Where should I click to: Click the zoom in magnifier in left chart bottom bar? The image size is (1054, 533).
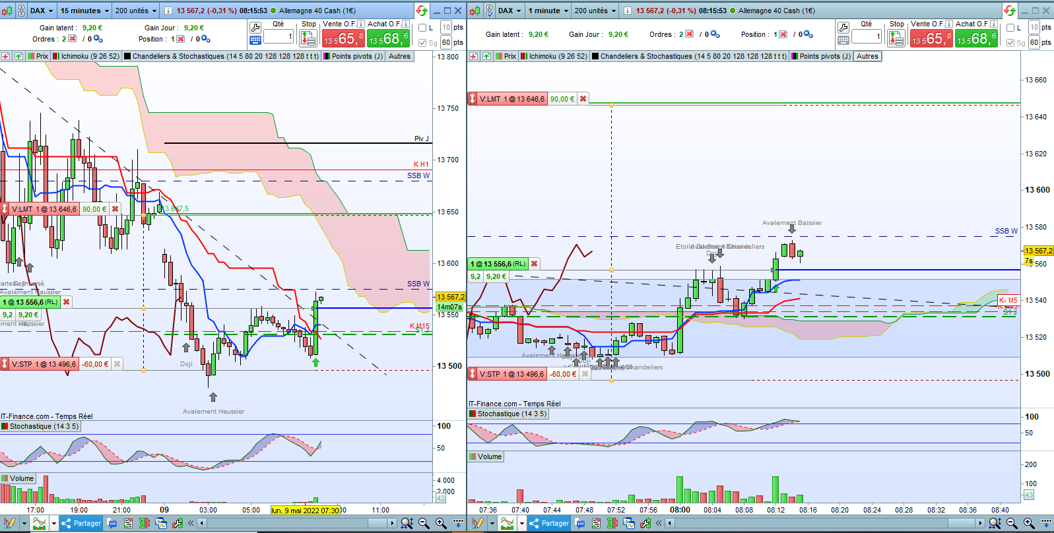pyautogui.click(x=441, y=523)
